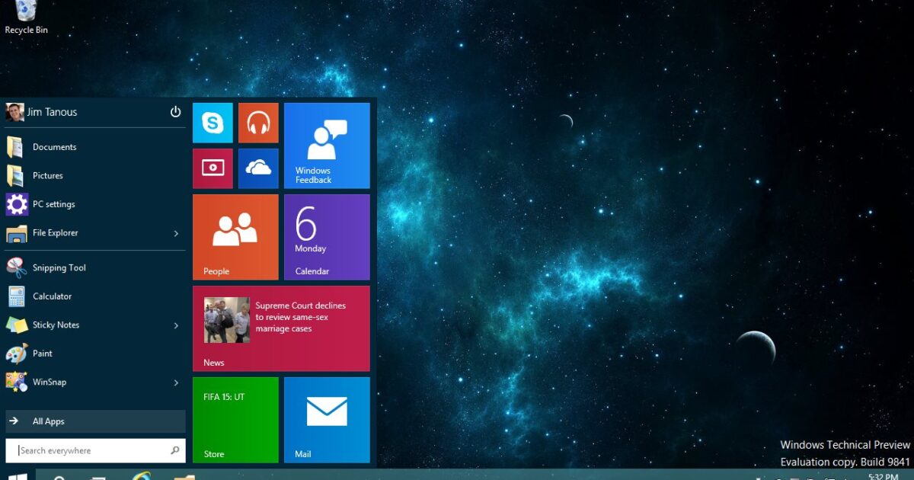
Task: Launch PC settings
Action: point(95,204)
